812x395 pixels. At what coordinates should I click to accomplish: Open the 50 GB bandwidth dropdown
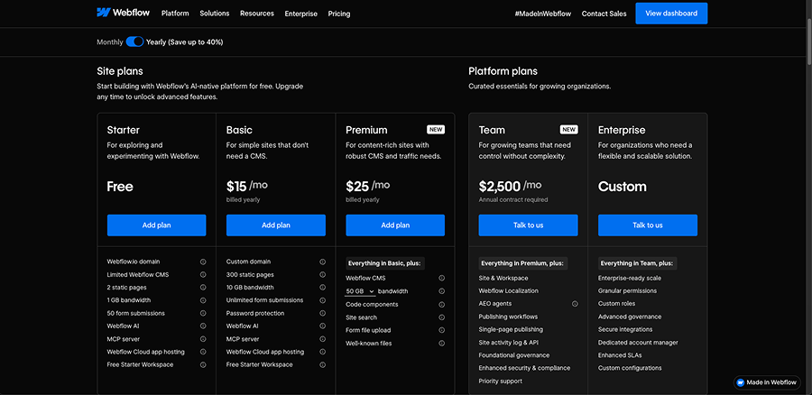coord(360,291)
